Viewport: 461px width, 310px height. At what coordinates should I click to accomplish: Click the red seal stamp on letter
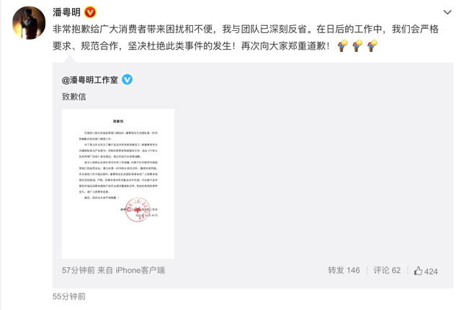pos(138,209)
